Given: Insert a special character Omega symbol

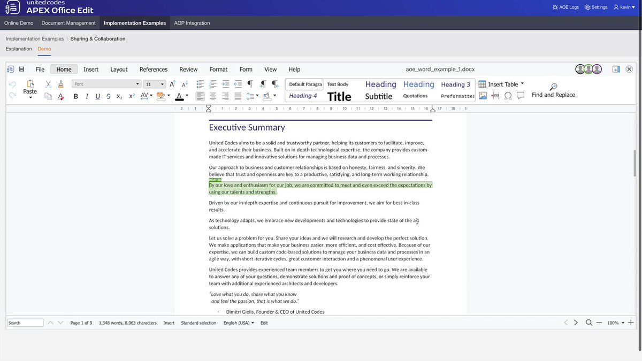Looking at the screenshot, I should (x=508, y=96).
